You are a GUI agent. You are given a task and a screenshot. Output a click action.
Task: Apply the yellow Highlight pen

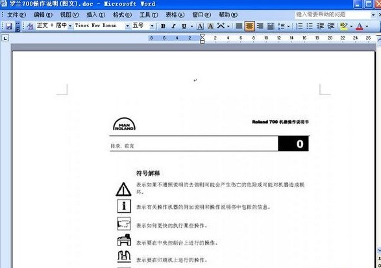(x=343, y=26)
